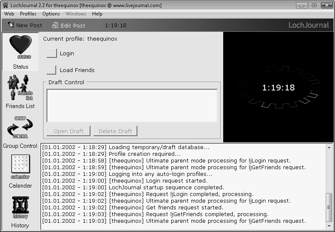The width and height of the screenshot is (335, 232).
Task: Select log line 'Profile creation required...'
Action: [111, 154]
